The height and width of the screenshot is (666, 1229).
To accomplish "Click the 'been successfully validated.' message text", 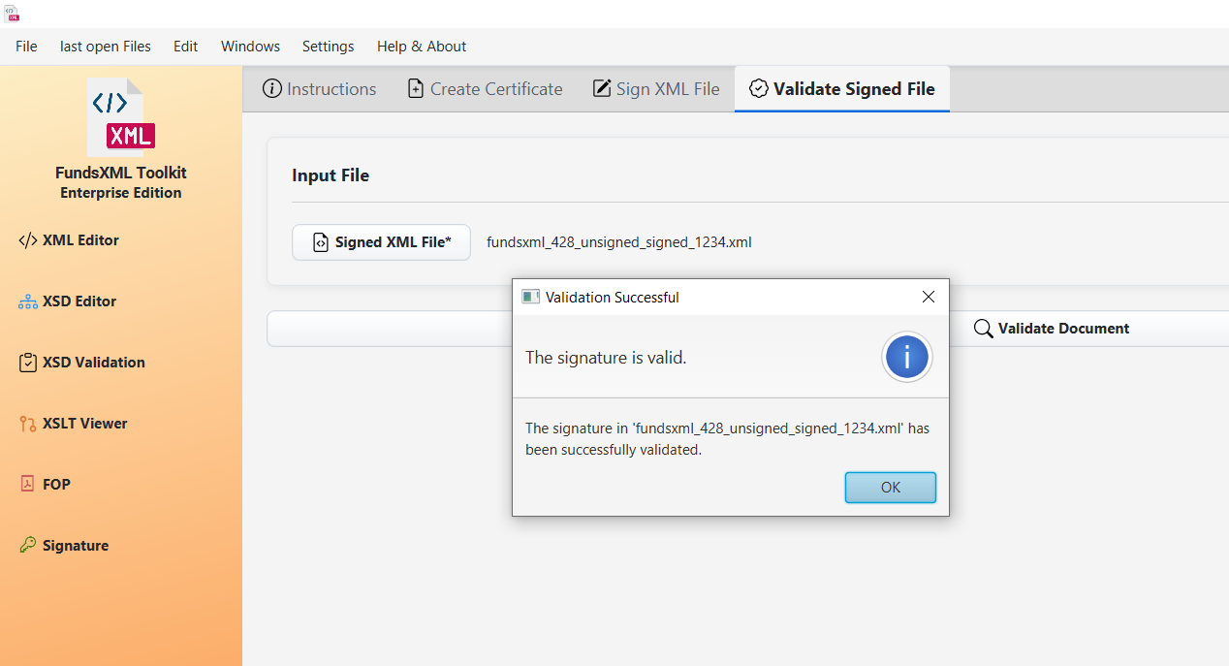I will coord(614,450).
